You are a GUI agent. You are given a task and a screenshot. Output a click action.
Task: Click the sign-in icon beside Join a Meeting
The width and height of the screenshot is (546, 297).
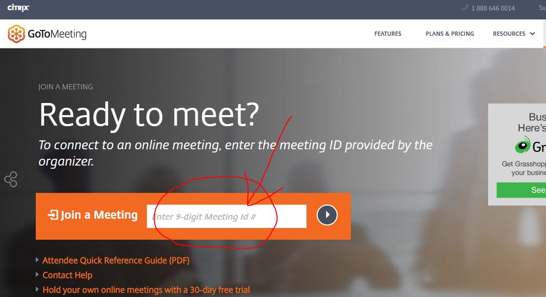click(53, 215)
